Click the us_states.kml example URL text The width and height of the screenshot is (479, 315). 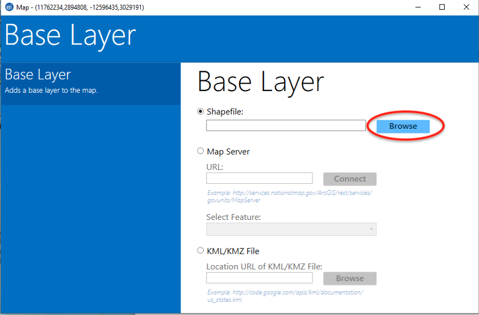click(x=285, y=296)
